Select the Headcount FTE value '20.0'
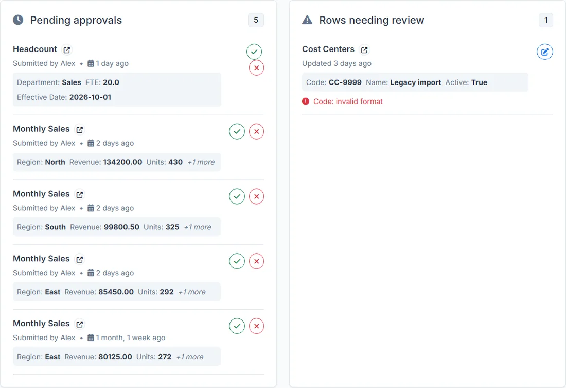Image resolution: width=566 pixels, height=388 pixels. click(111, 82)
